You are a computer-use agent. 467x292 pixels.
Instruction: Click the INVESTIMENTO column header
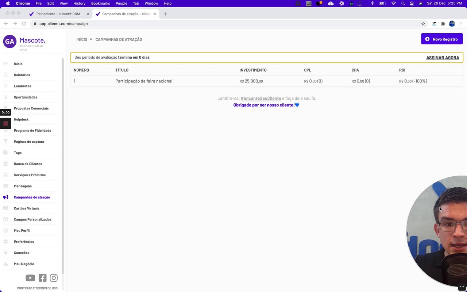point(253,70)
